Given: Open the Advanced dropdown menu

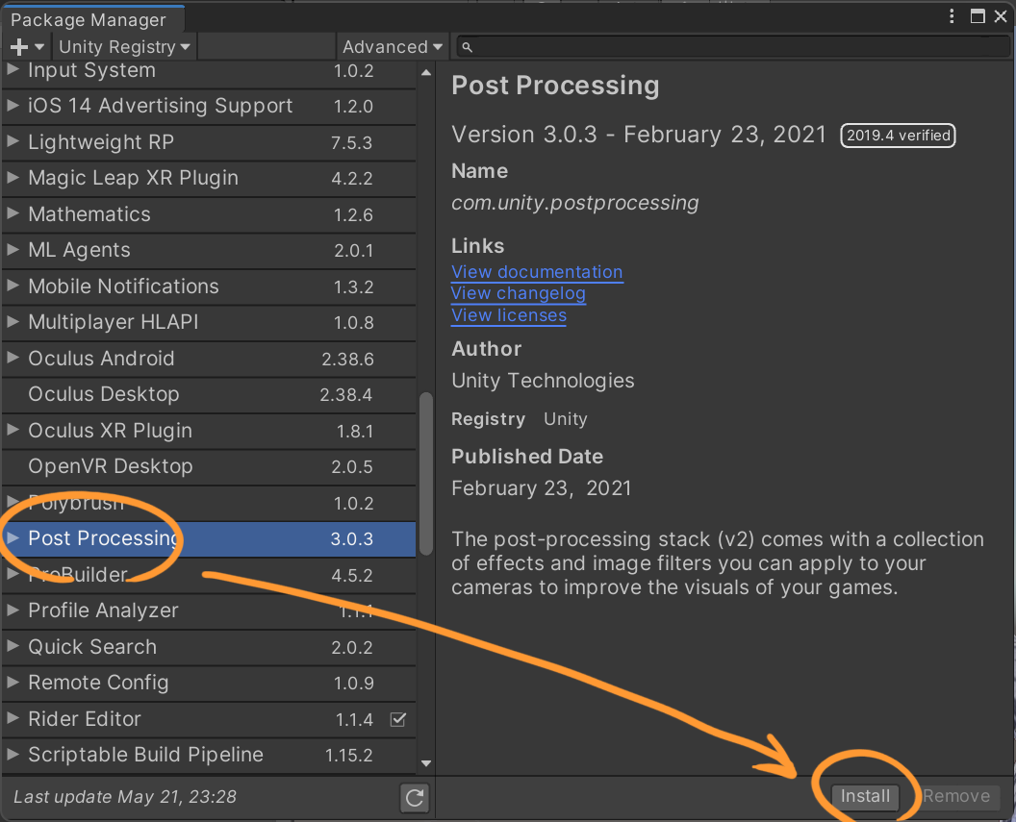Looking at the screenshot, I should pyautogui.click(x=393, y=46).
